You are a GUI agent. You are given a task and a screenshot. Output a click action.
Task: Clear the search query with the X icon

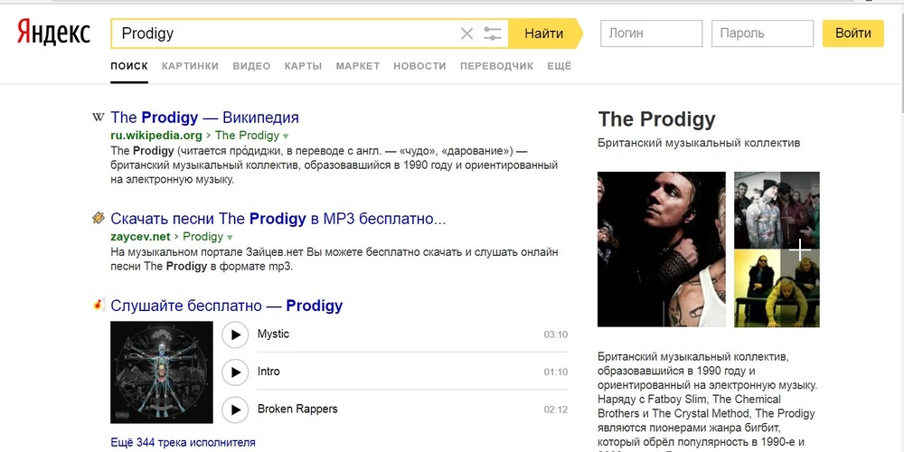(466, 34)
